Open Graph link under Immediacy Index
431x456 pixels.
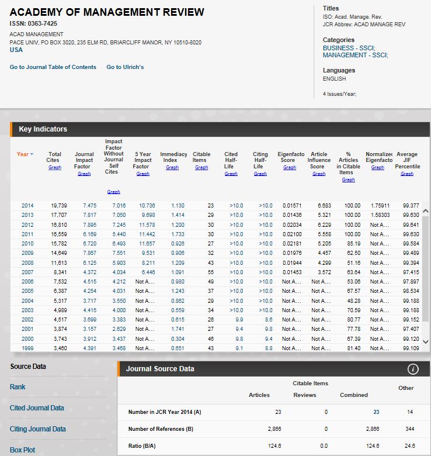172,168
